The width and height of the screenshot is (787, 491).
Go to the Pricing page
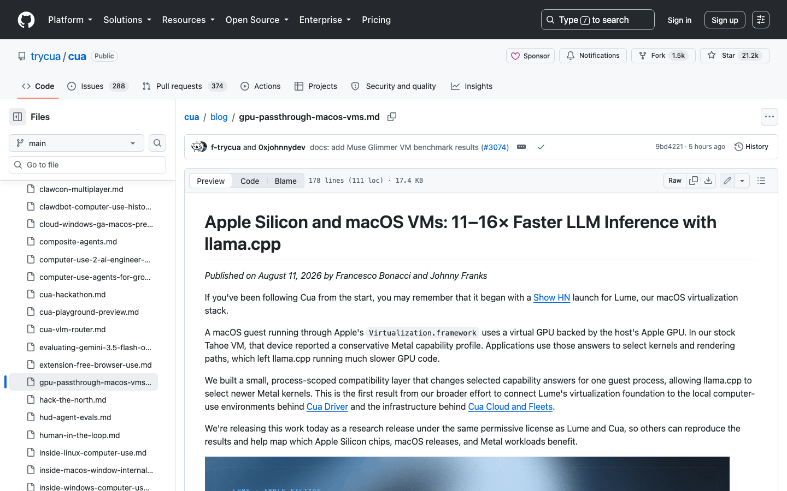[x=376, y=20]
